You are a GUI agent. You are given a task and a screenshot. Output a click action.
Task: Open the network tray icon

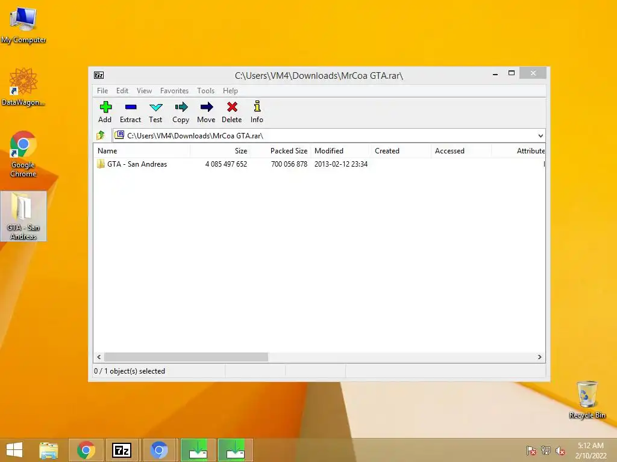(x=546, y=451)
